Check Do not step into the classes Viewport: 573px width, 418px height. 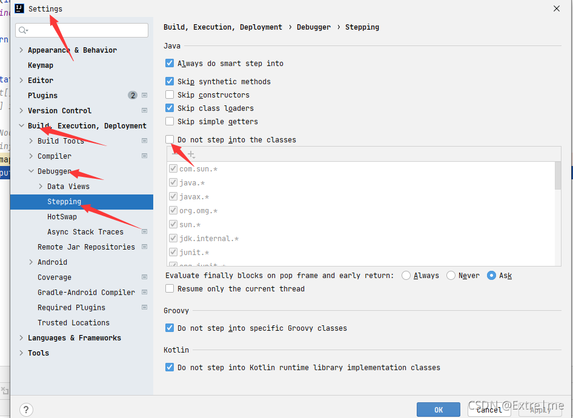[170, 139]
